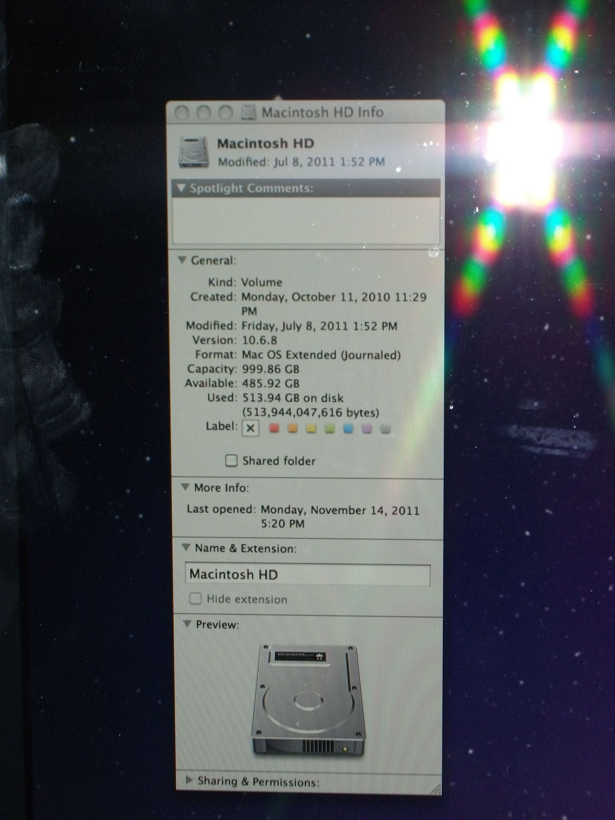Choose the blue label color
Image resolution: width=615 pixels, height=820 pixels.
[348, 429]
